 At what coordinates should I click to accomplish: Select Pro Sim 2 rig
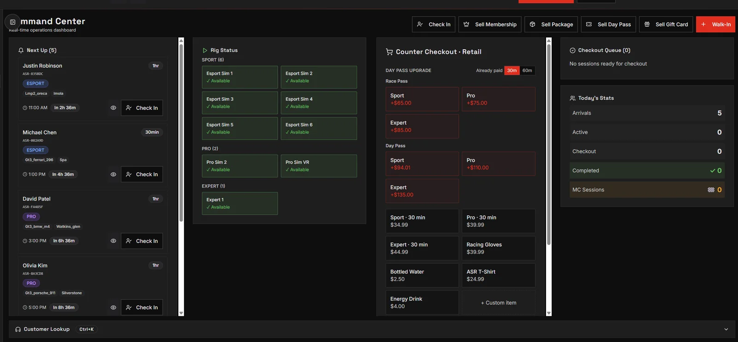240,166
